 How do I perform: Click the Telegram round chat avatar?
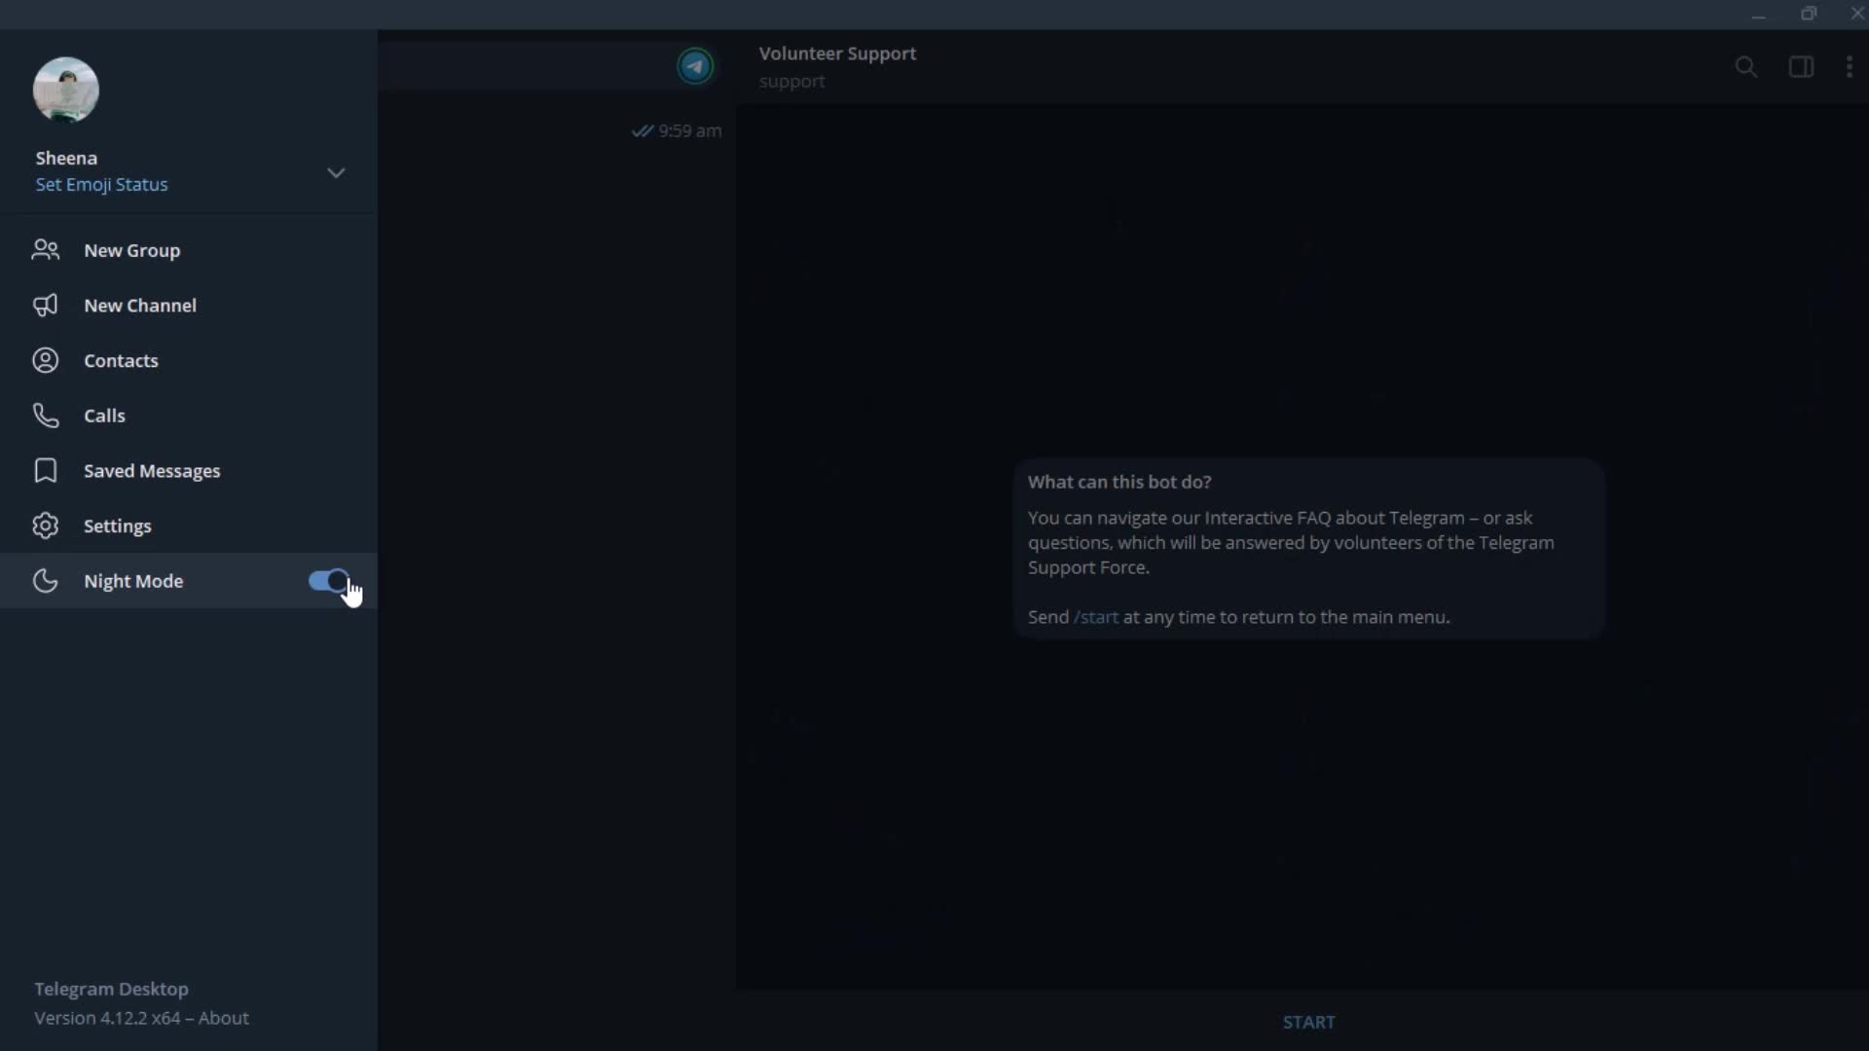point(695,66)
